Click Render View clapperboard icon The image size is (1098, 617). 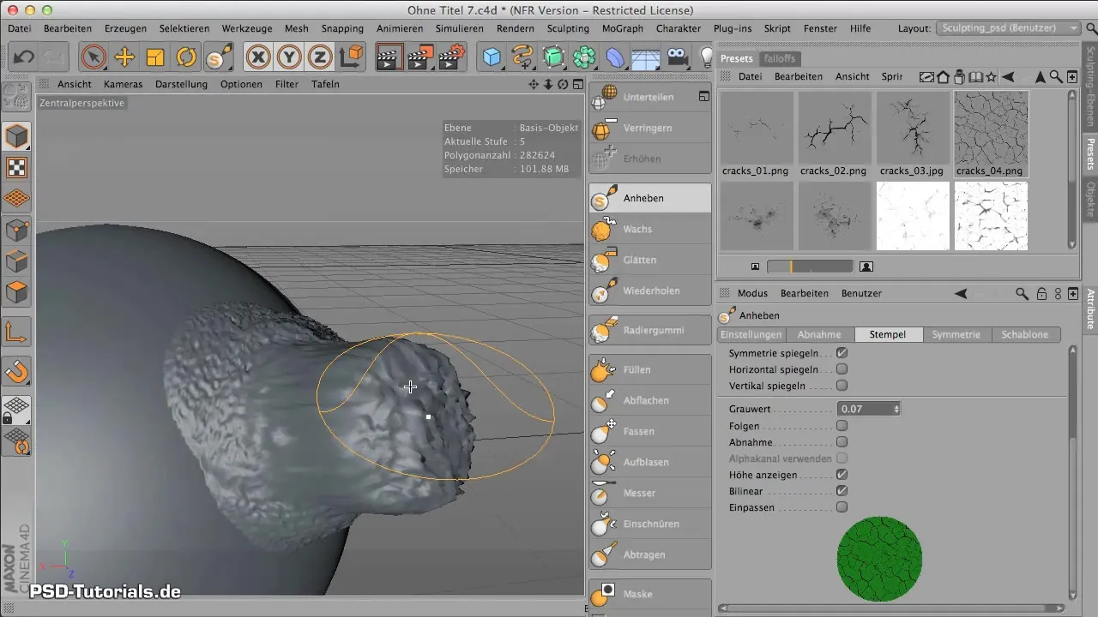[x=389, y=57]
